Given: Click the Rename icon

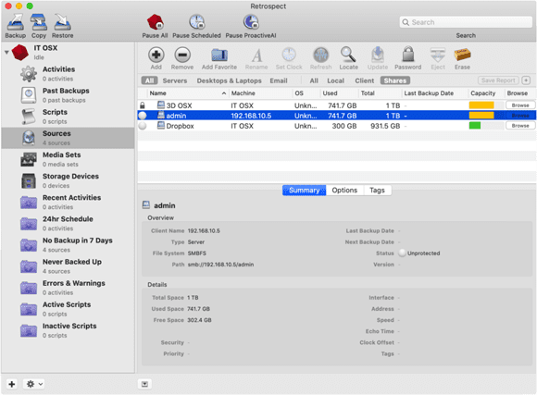Looking at the screenshot, I should [256, 56].
